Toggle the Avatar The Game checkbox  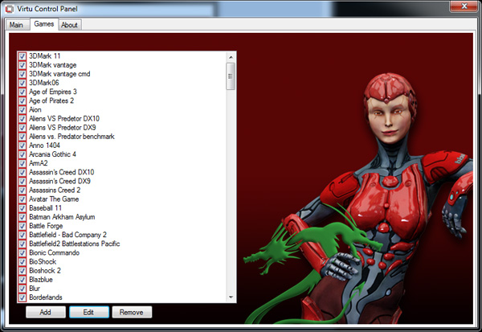pyautogui.click(x=22, y=199)
